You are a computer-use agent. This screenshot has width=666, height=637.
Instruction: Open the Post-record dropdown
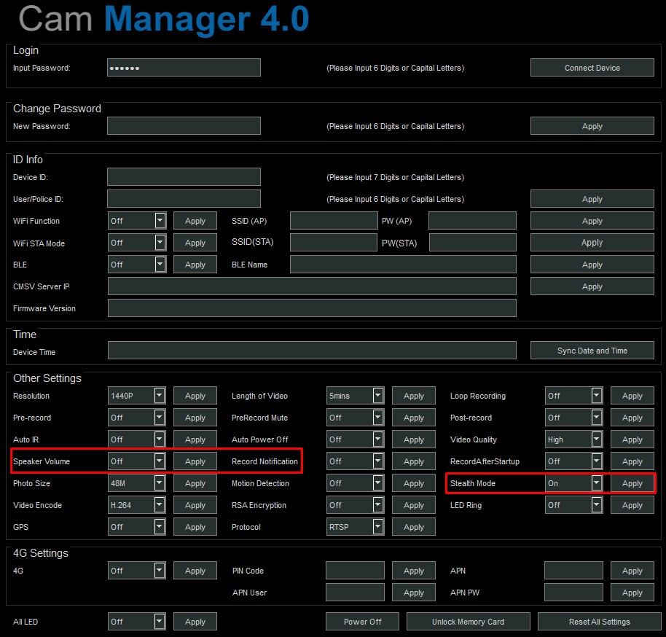coord(574,418)
